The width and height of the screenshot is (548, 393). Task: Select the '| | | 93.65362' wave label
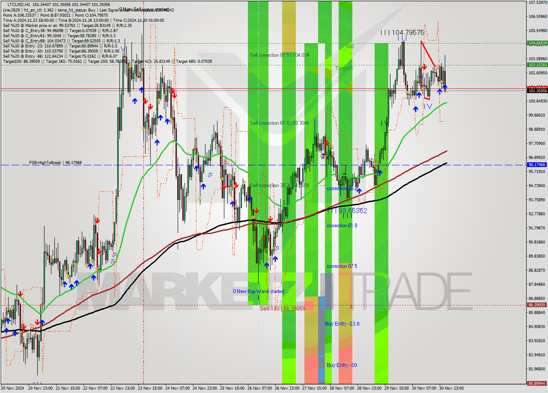tap(347, 211)
